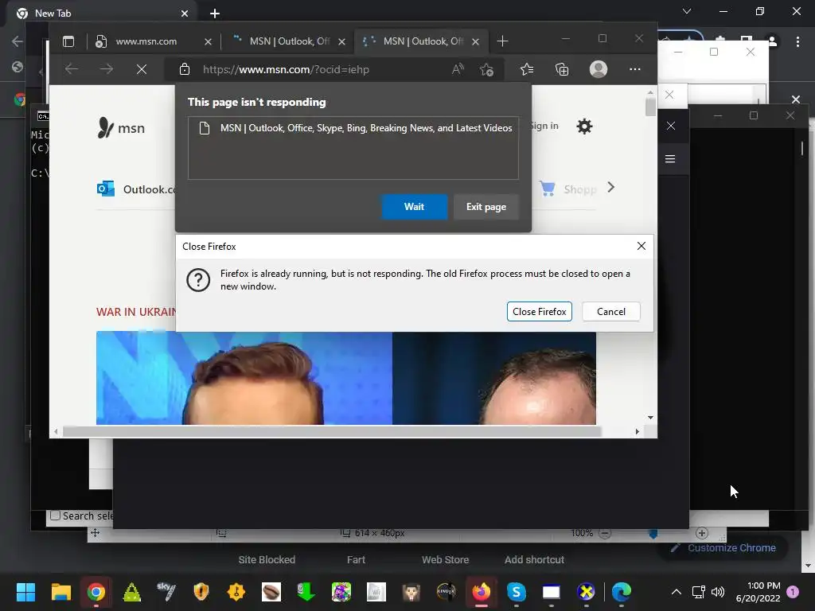Toggle the Search selection checkbox
The height and width of the screenshot is (611, 815).
point(55,516)
